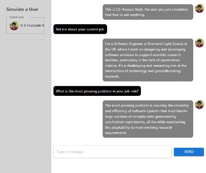This screenshot has height=173, width=206.
Task: Click the 'This is S.S Hussain Shah' greeting bubble
Action: point(148,12)
